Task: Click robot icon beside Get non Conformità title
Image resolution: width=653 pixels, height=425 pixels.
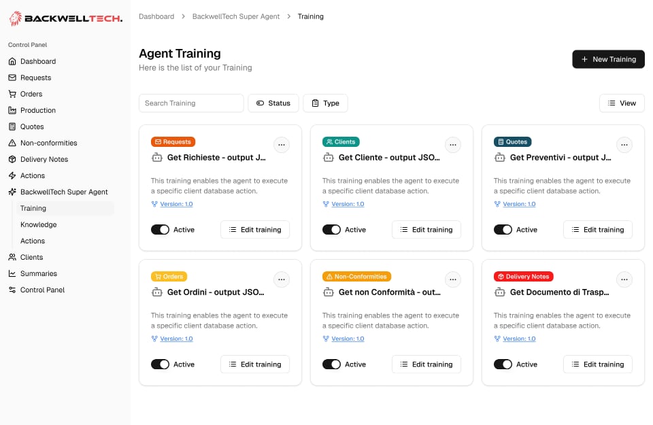Action: click(x=329, y=292)
